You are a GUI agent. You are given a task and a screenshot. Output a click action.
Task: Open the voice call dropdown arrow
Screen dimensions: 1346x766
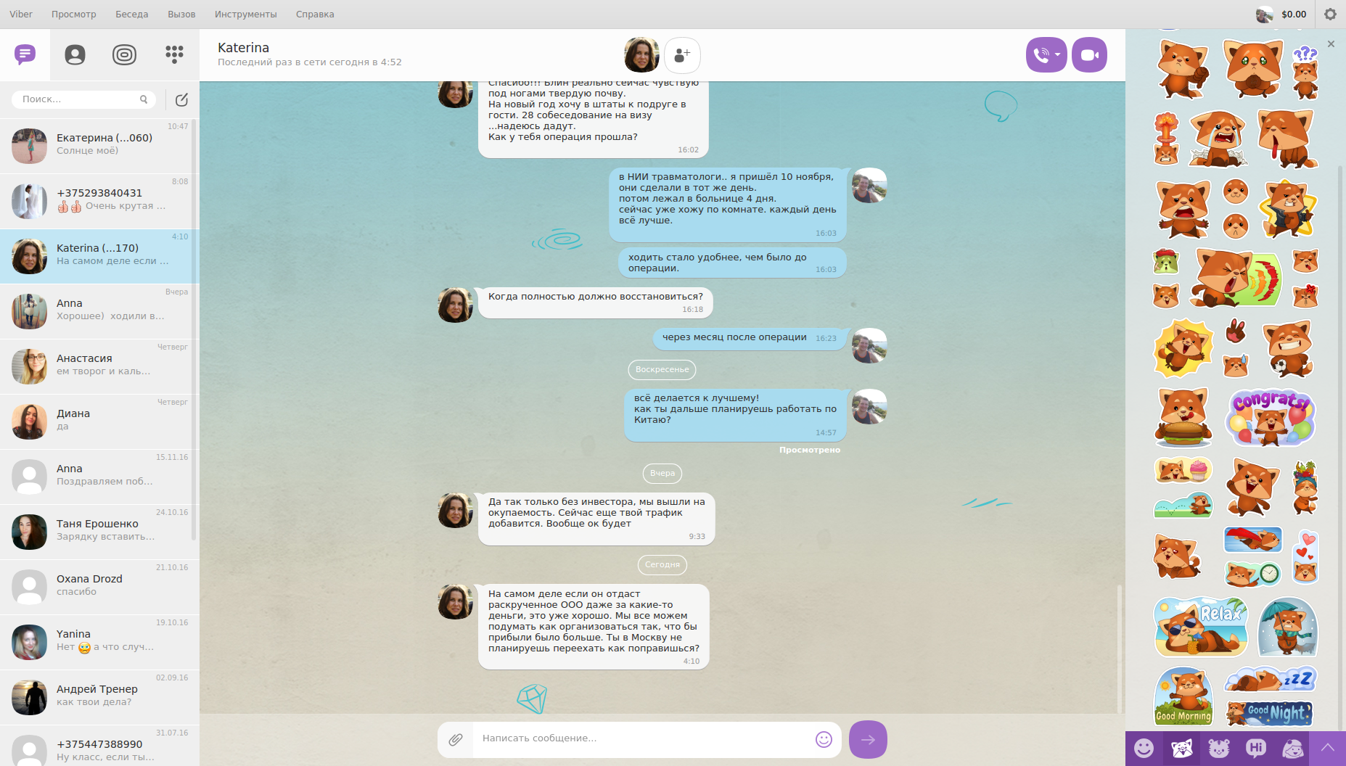[1058, 55]
